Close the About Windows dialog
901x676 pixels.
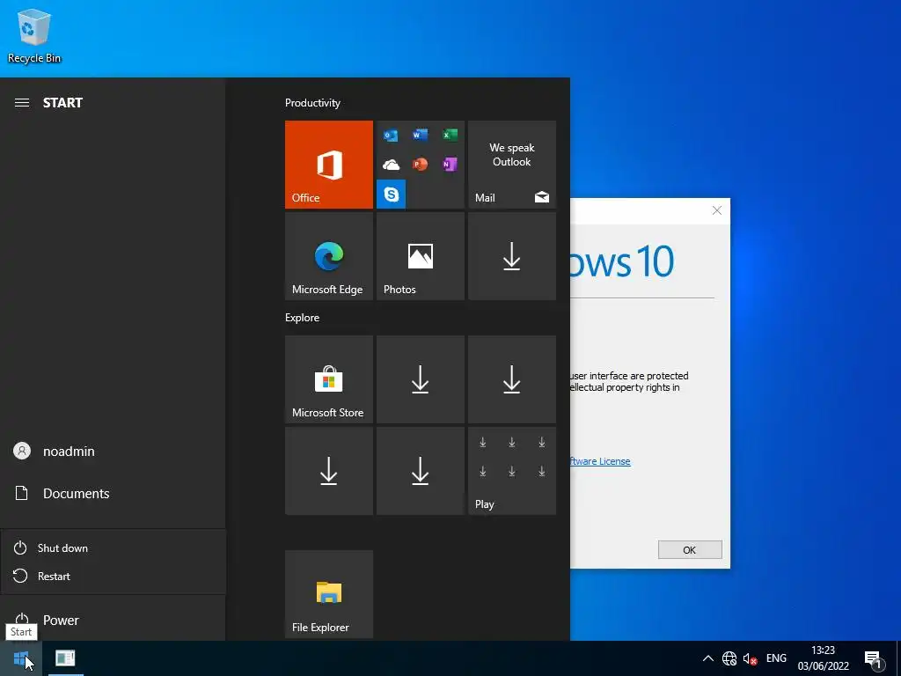(x=716, y=210)
